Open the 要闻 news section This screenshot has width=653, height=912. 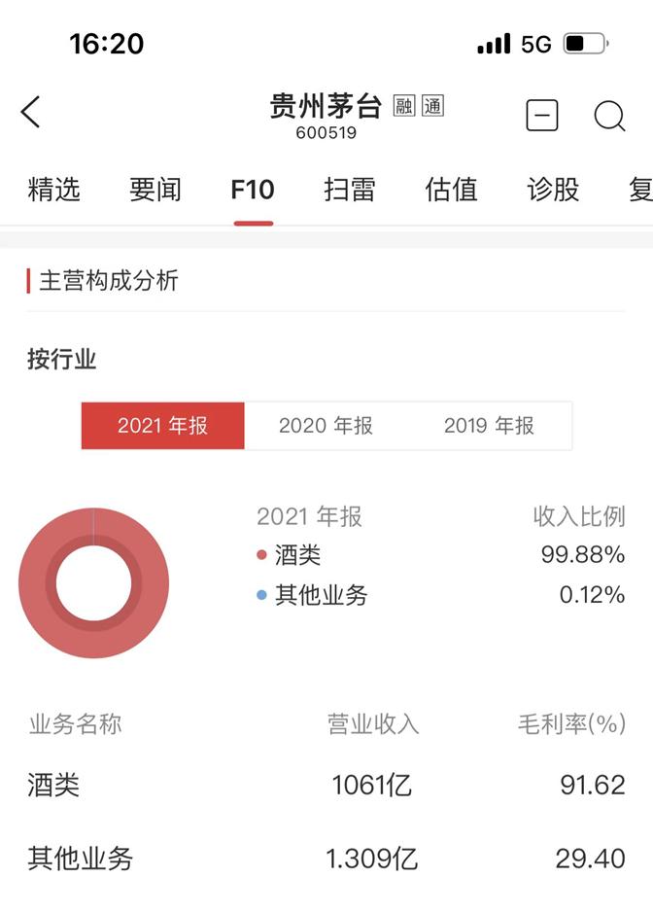point(154,191)
